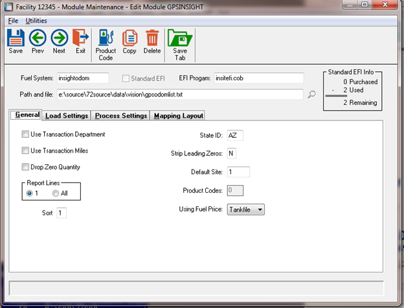
Task: Select the All report lines radio button
Action: (56, 193)
